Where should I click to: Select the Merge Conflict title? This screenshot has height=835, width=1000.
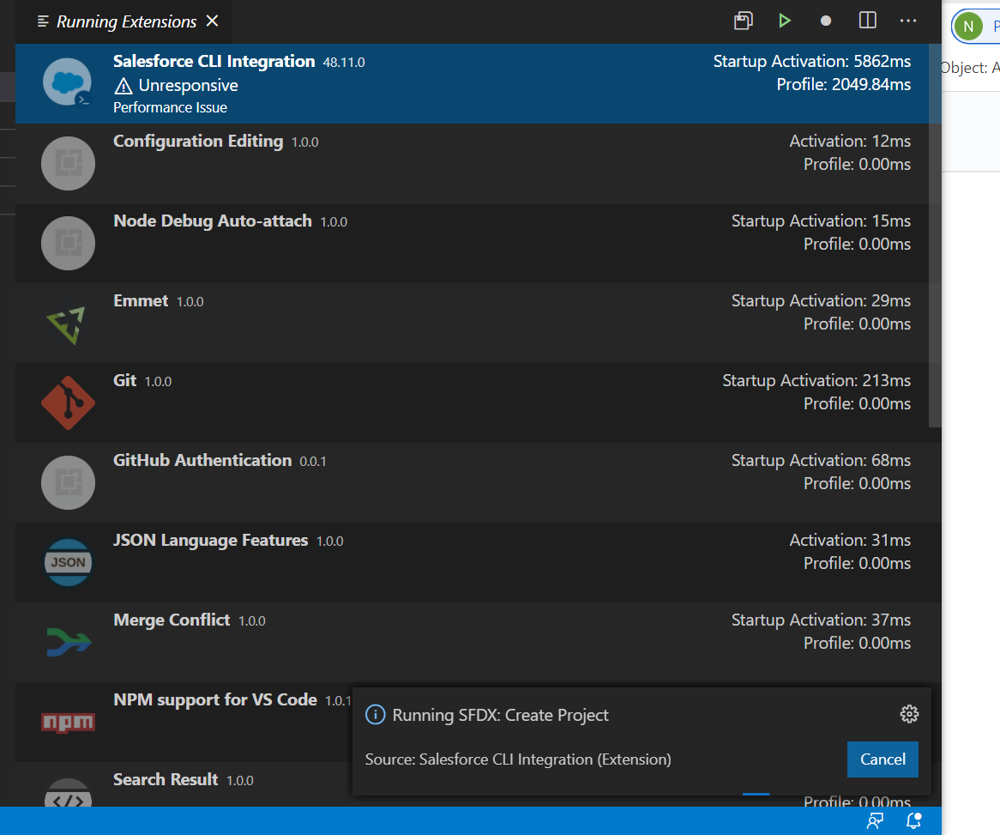pyautogui.click(x=172, y=620)
